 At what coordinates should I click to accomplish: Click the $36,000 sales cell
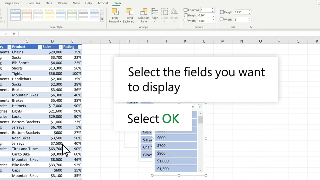[x=52, y=73]
